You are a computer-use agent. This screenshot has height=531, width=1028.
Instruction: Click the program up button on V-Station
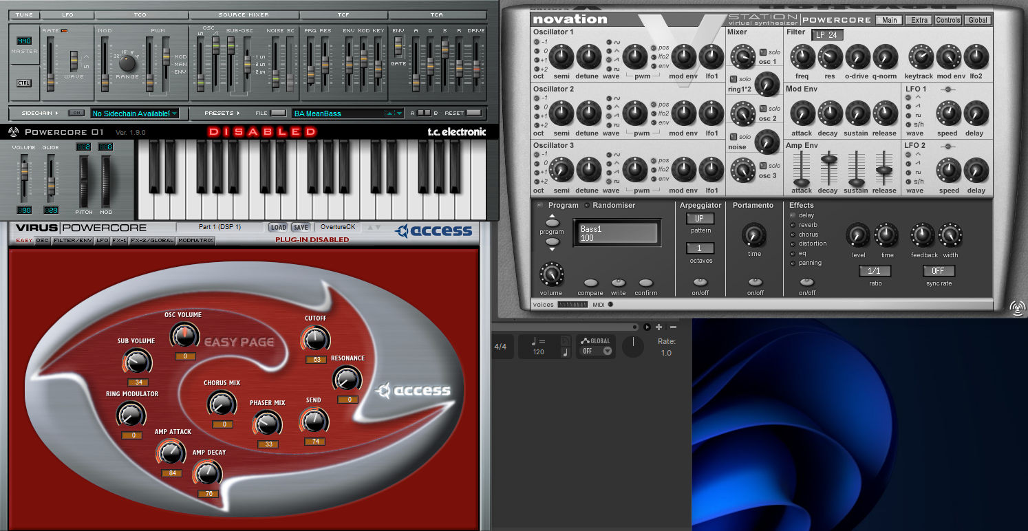(x=553, y=222)
